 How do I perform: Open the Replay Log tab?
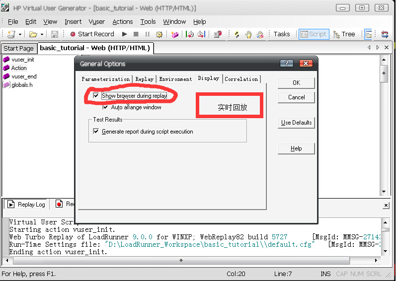pos(26,205)
